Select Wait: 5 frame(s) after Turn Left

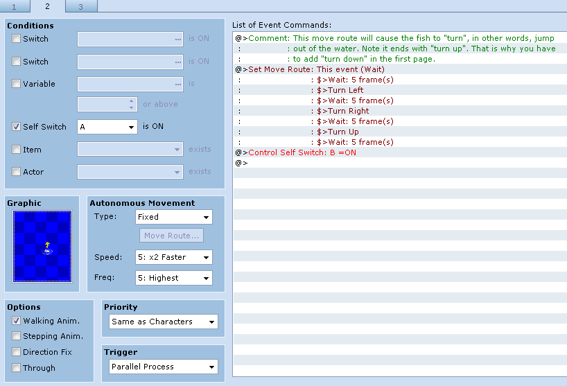click(400, 100)
